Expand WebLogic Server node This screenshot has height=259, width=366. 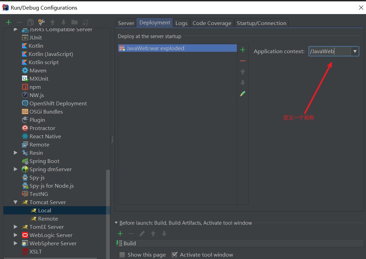16,235
